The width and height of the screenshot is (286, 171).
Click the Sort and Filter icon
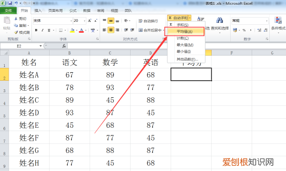tap(200, 19)
